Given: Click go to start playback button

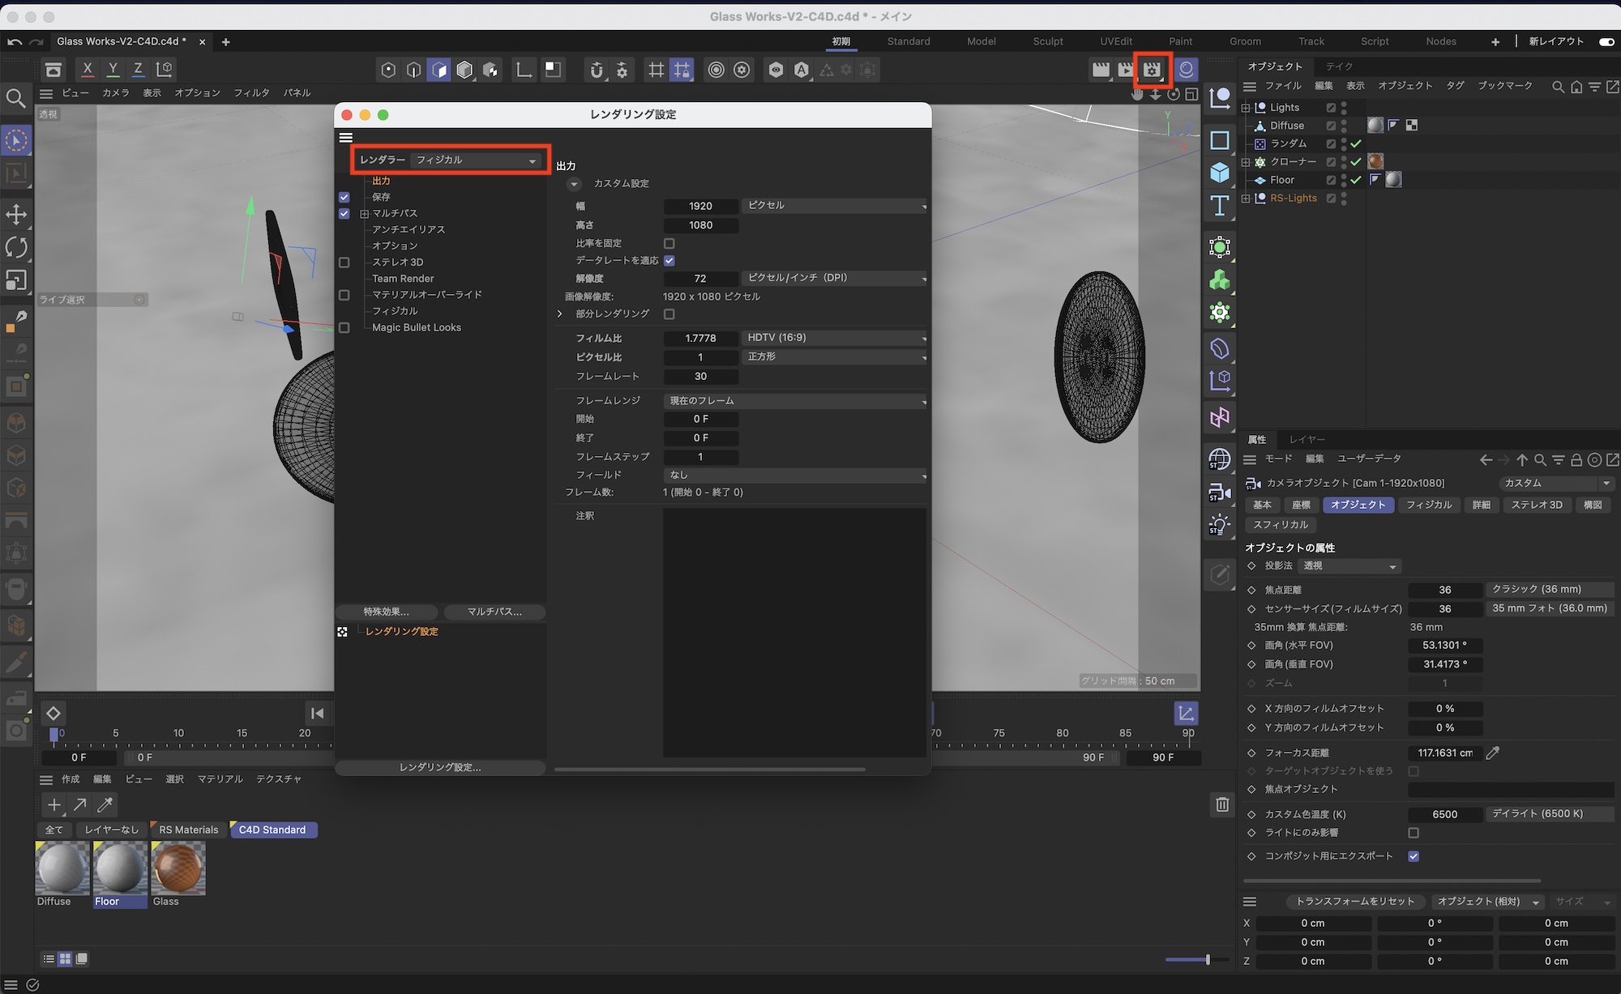Looking at the screenshot, I should coord(317,714).
